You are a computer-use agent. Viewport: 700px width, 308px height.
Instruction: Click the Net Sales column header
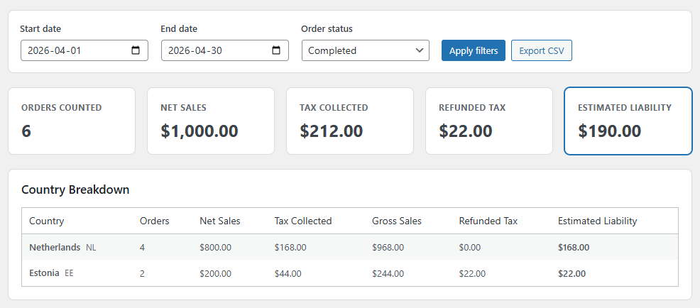click(220, 221)
